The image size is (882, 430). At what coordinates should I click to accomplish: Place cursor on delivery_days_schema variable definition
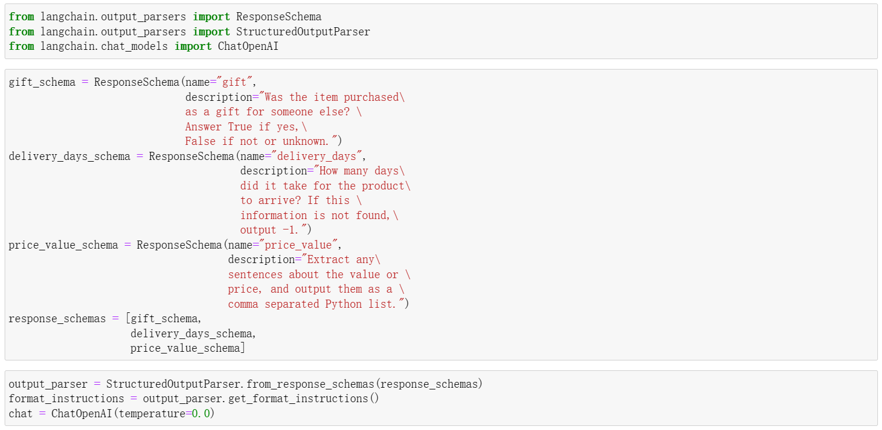(69, 156)
